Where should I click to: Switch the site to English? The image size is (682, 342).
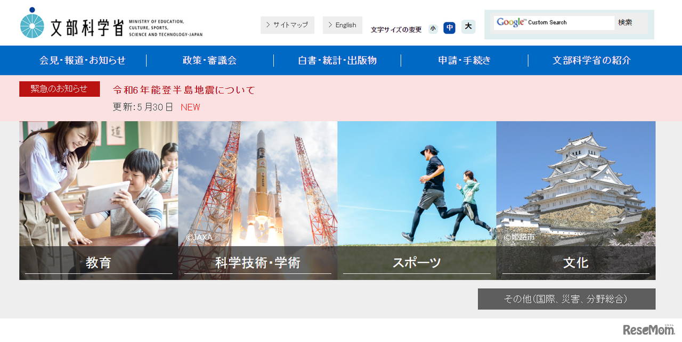pyautogui.click(x=342, y=24)
